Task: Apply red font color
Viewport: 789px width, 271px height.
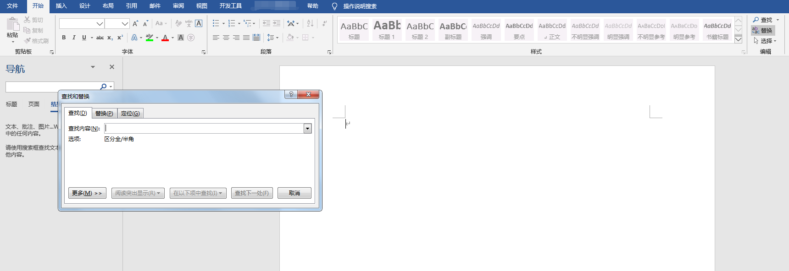Action: [165, 38]
